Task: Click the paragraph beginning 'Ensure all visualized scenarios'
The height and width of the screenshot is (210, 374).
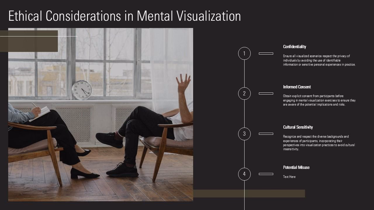Action: point(319,60)
